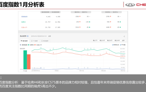Open the 长安cs75 keyword link in the table
146x92 pixels.
tap(24, 27)
